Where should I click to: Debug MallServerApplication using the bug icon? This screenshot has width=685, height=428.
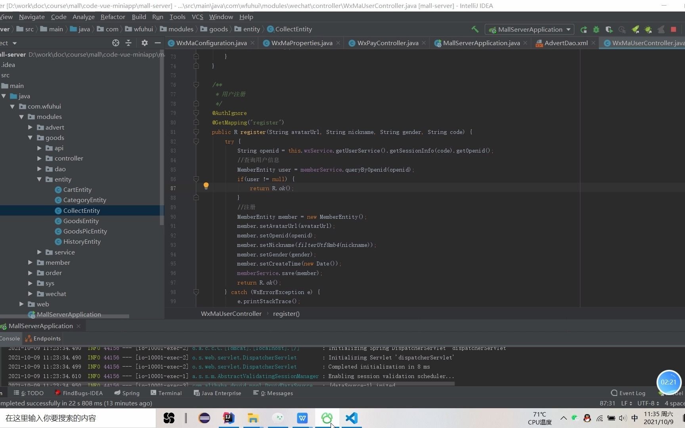coord(597,29)
